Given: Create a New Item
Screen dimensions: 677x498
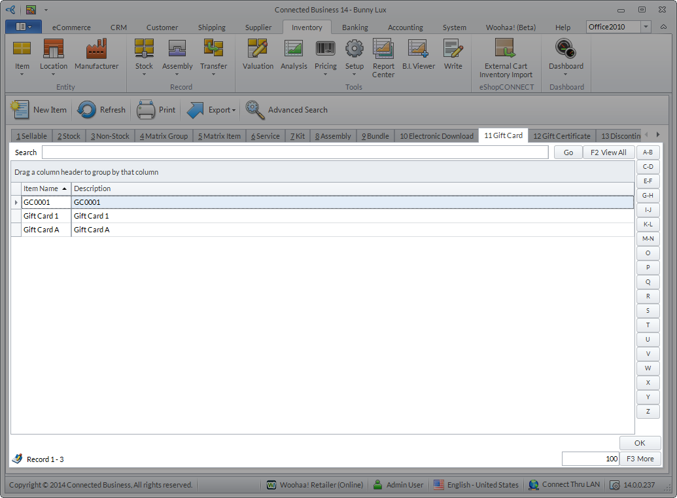Looking at the screenshot, I should 39,110.
